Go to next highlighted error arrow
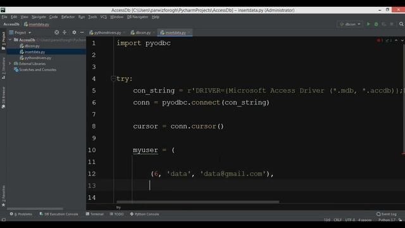This screenshot has height=228, width=405. tap(402, 41)
